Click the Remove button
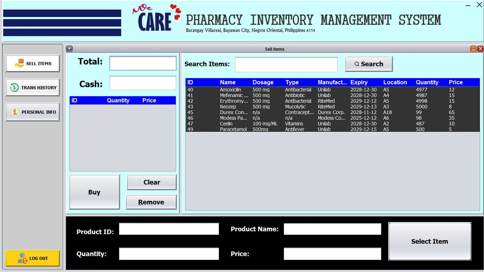Image resolution: width=484 pixels, height=272 pixels. (151, 202)
